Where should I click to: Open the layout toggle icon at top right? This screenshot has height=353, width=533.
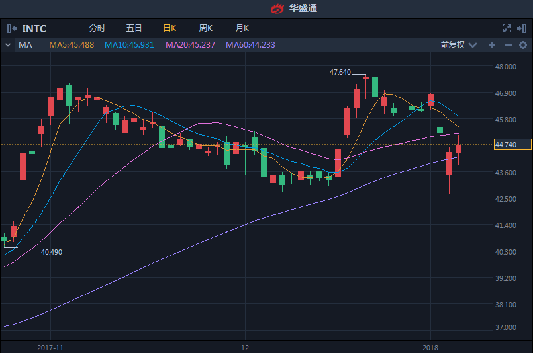(523, 28)
